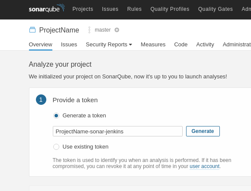The width and height of the screenshot is (251, 191).
Task: Follow the user account link
Action: click(204, 166)
